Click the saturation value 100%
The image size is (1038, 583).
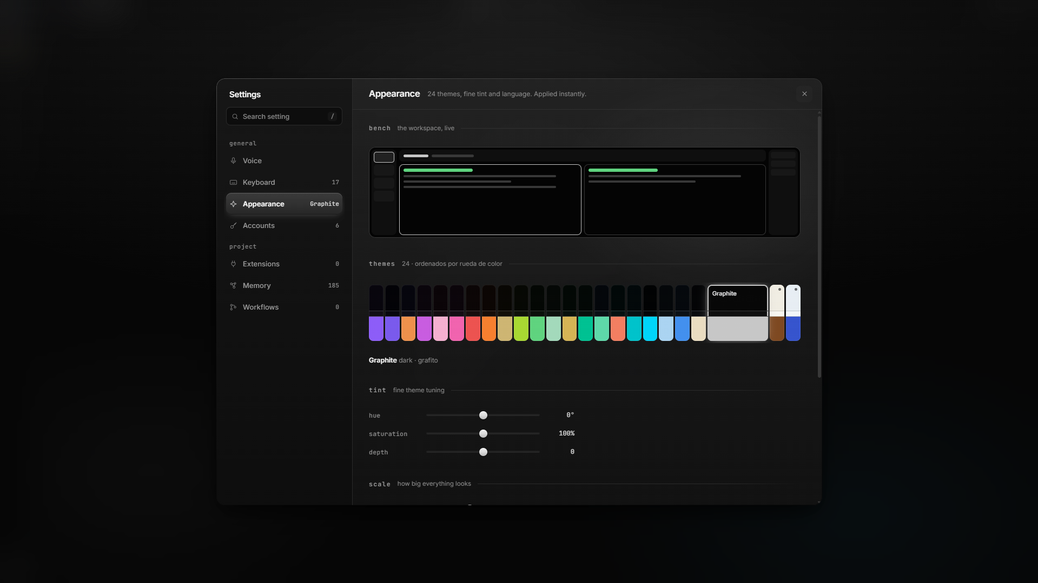tap(566, 433)
